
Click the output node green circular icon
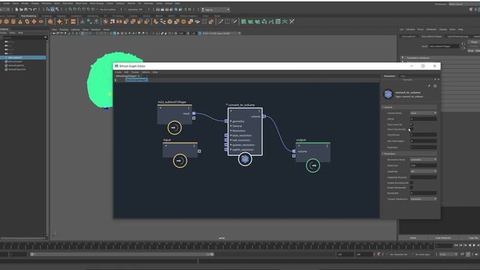(x=313, y=166)
